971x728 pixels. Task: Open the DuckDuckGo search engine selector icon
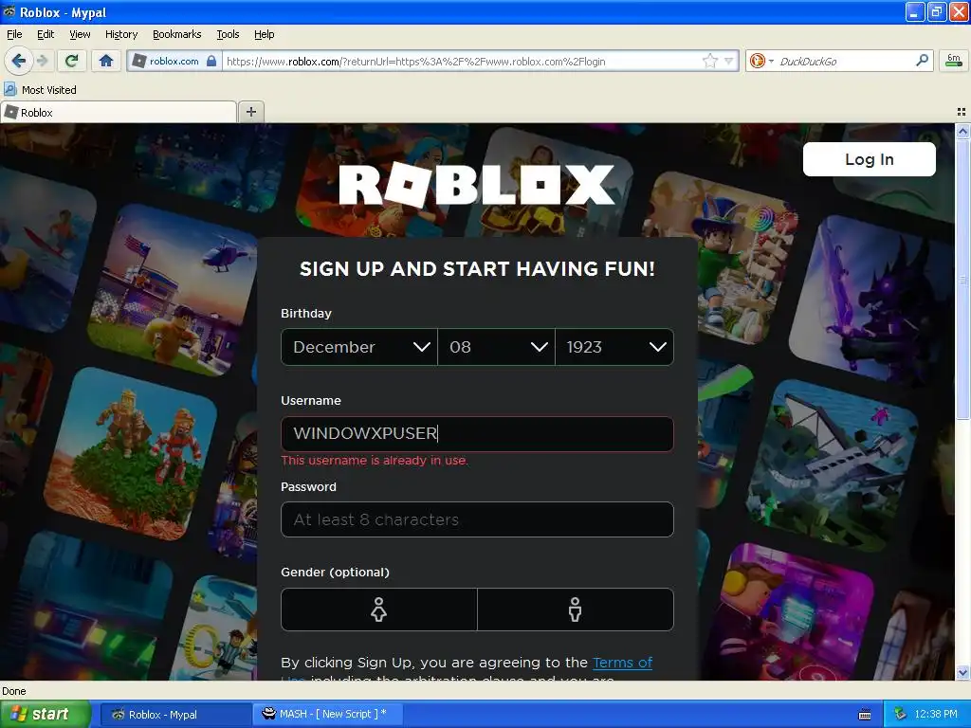coord(760,61)
